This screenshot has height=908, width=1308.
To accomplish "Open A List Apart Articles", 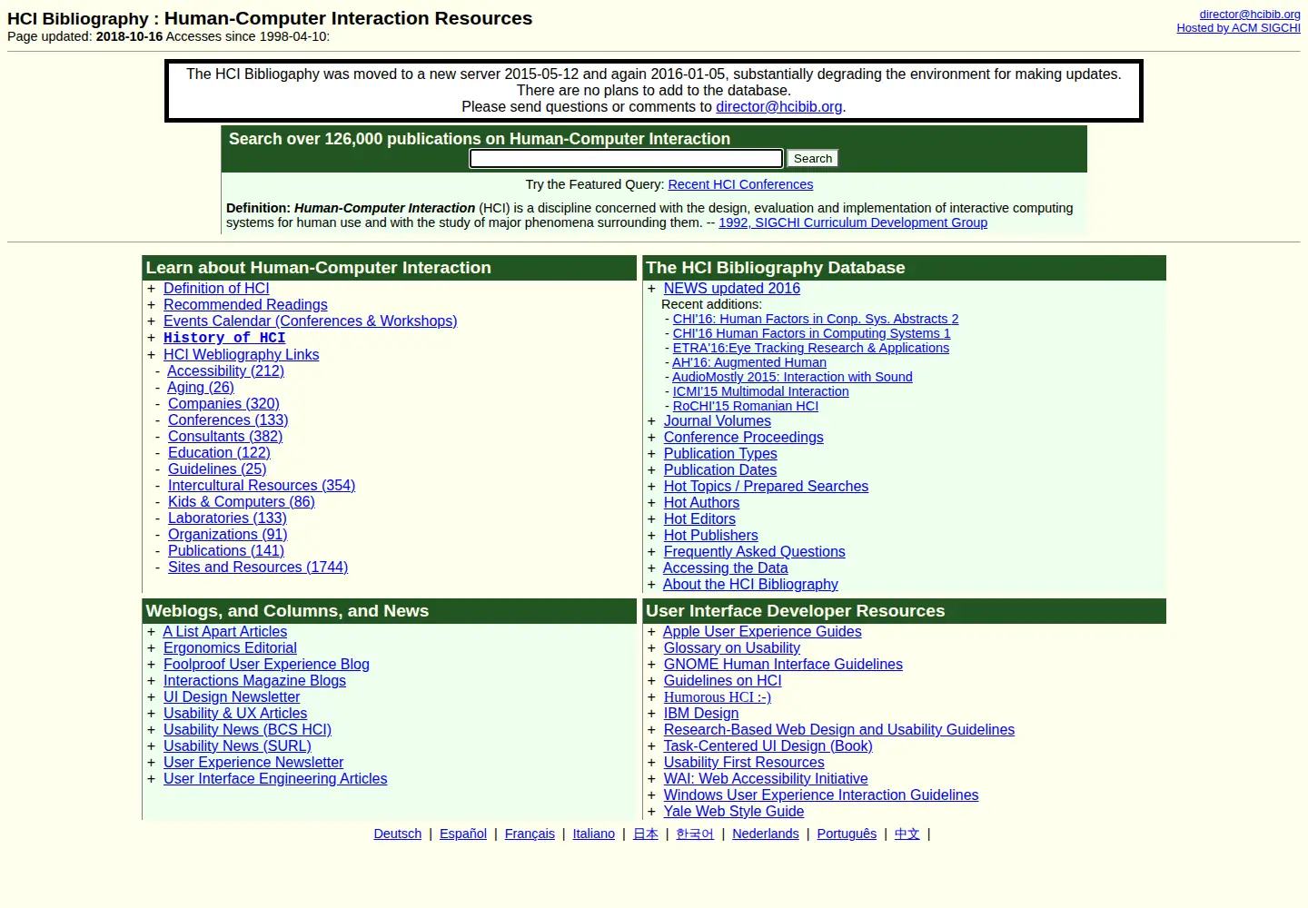I will 225,632.
